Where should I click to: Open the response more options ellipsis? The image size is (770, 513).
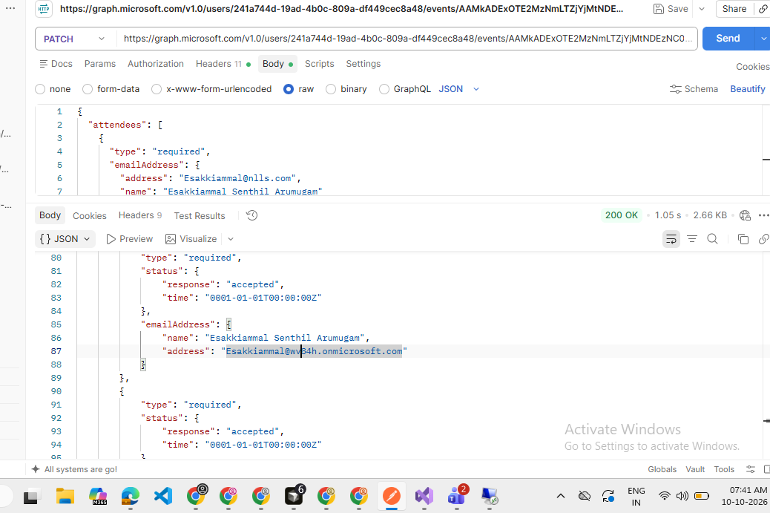[763, 215]
